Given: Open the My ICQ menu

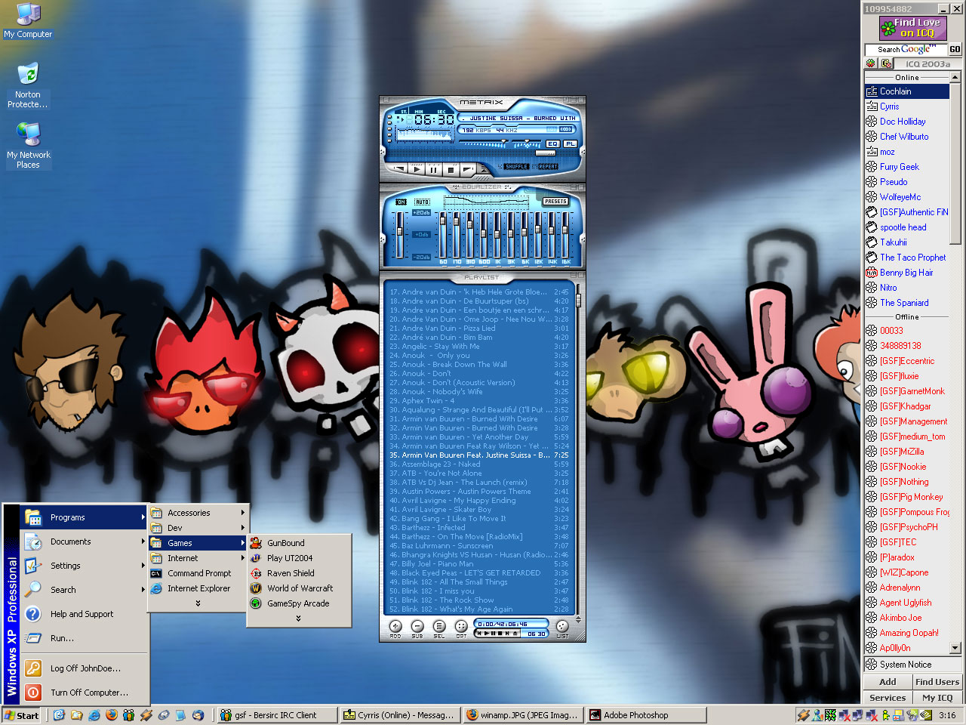Looking at the screenshot, I should pos(937,698).
